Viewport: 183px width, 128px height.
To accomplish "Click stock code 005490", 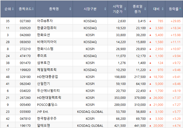I will click(x=25, y=105).
